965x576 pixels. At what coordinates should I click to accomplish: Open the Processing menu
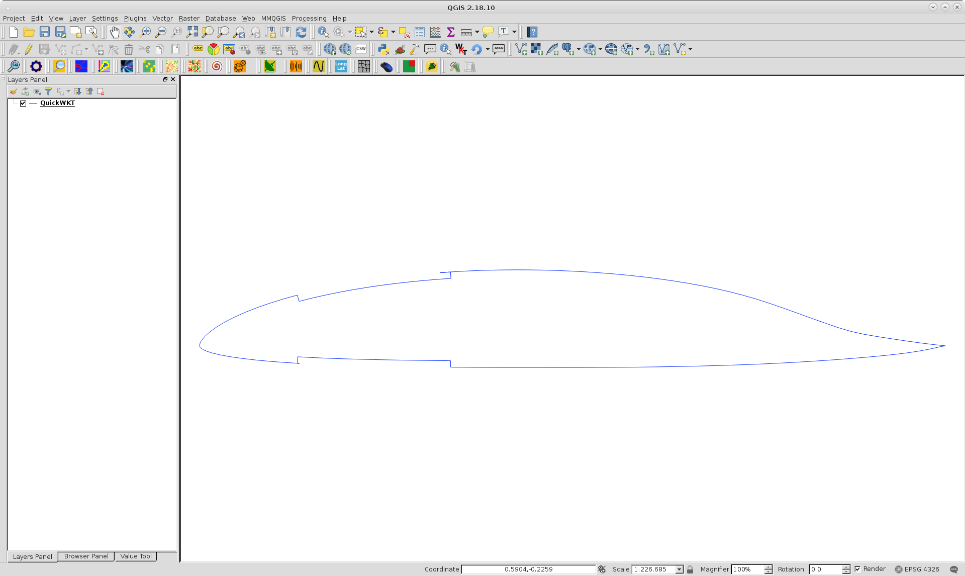pos(309,19)
